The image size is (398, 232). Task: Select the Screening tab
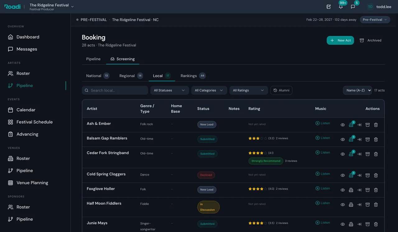[123, 59]
